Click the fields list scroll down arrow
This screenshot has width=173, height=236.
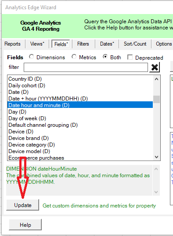[157, 157]
